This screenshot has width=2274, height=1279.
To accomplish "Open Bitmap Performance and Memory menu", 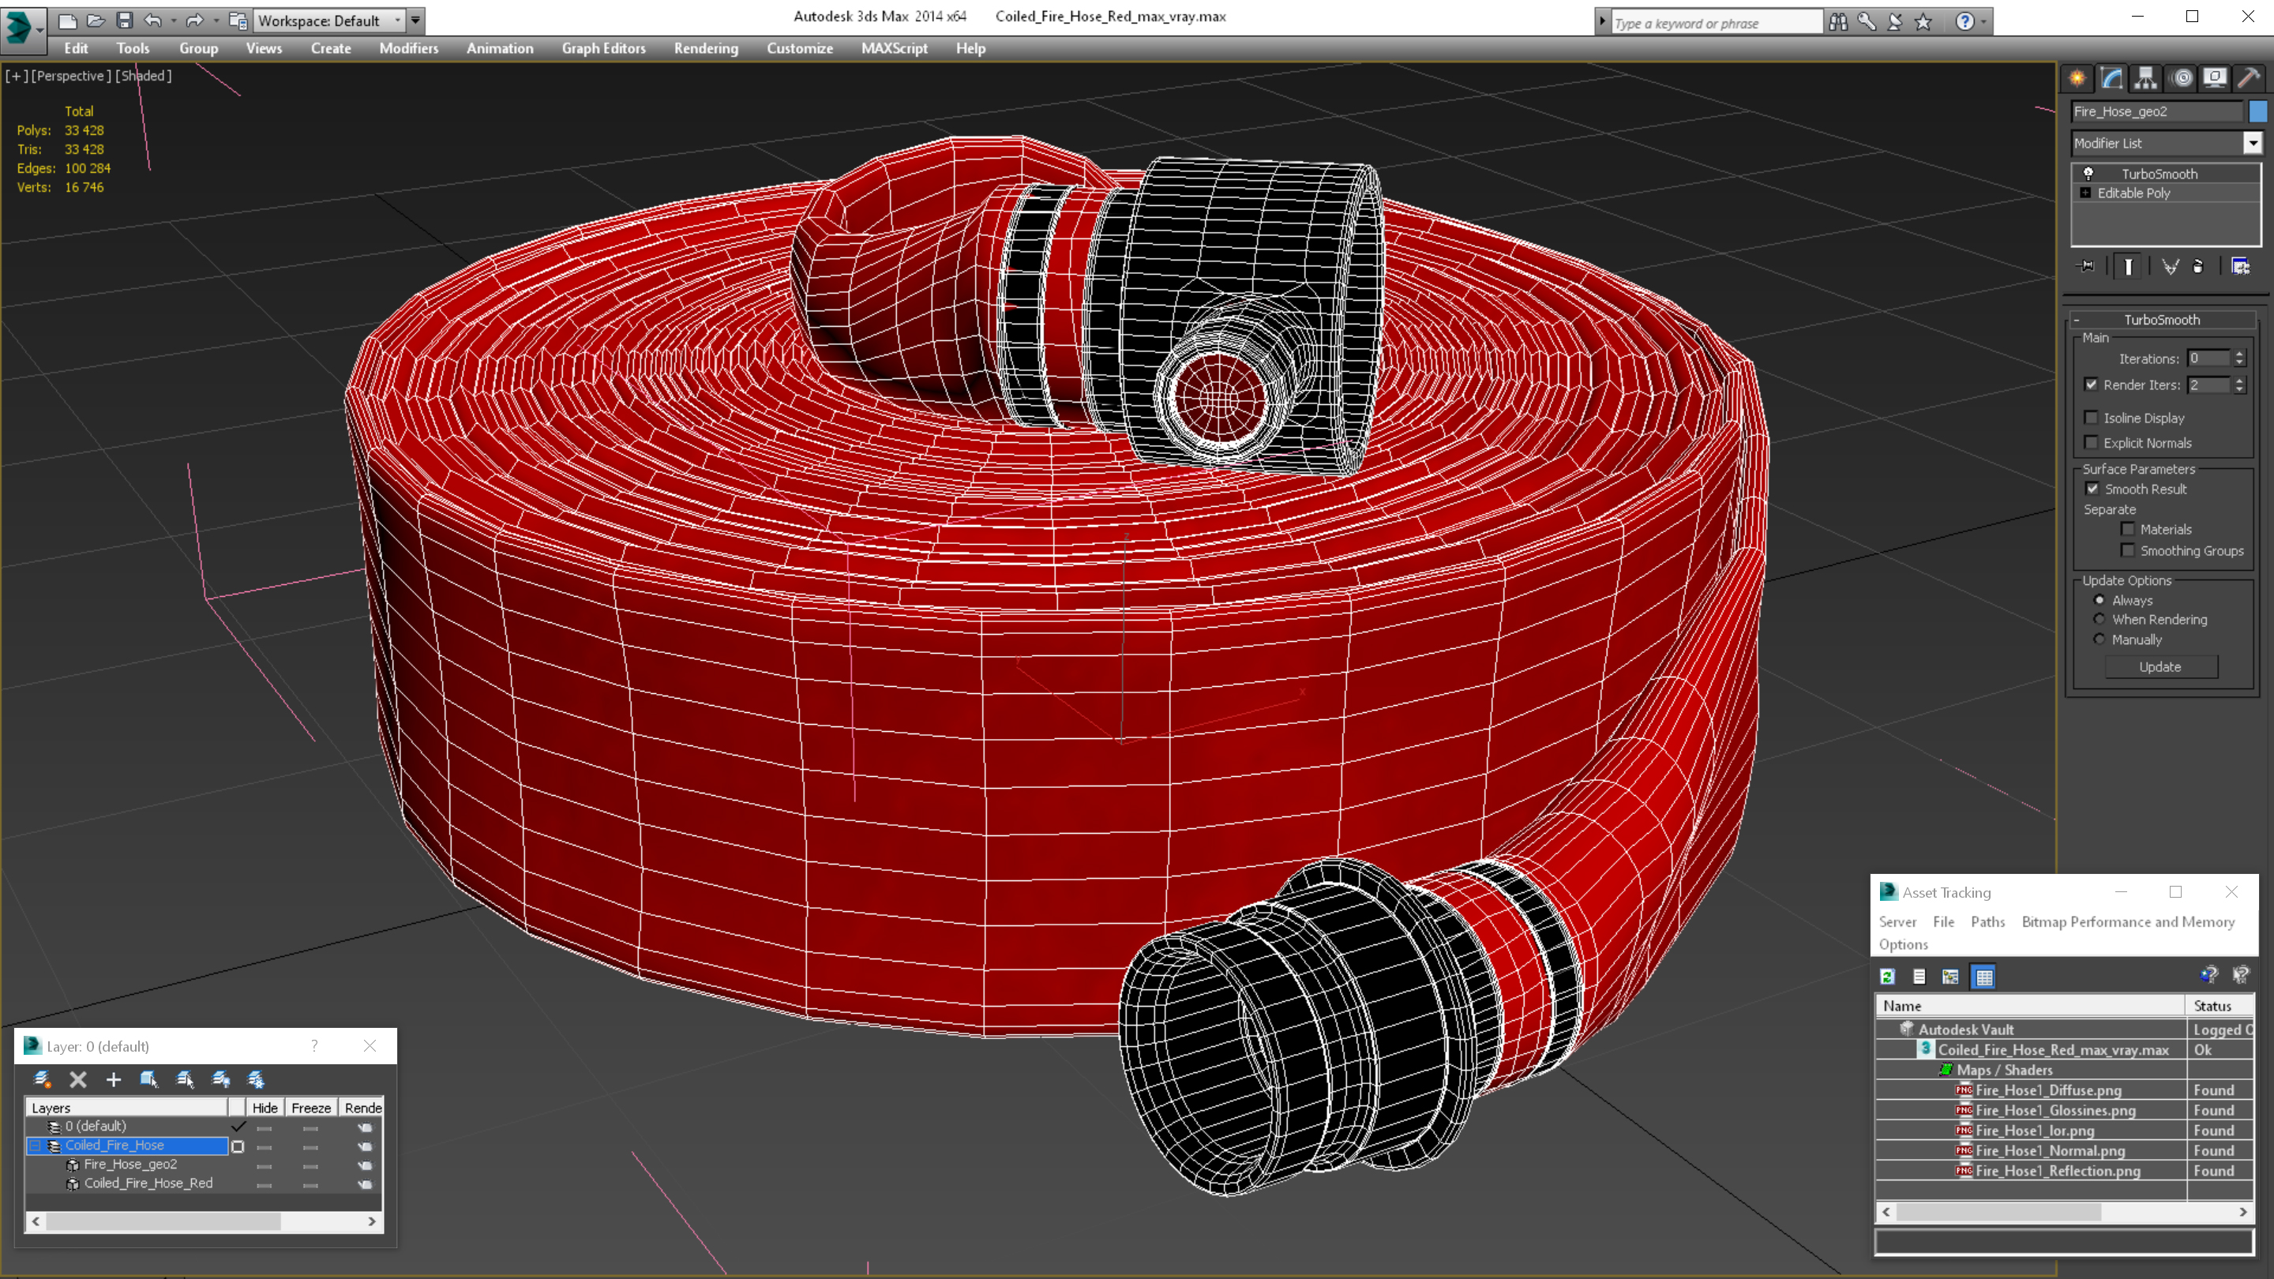I will click(2129, 921).
